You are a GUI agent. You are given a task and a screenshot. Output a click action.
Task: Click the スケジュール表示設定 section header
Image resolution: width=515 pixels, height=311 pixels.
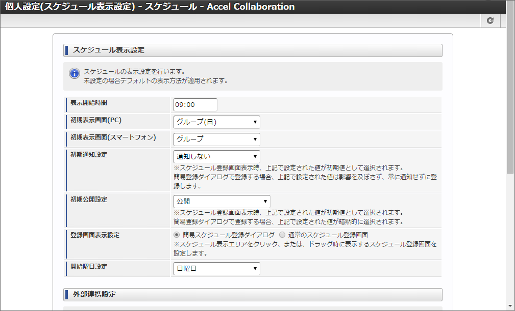[x=253, y=50]
